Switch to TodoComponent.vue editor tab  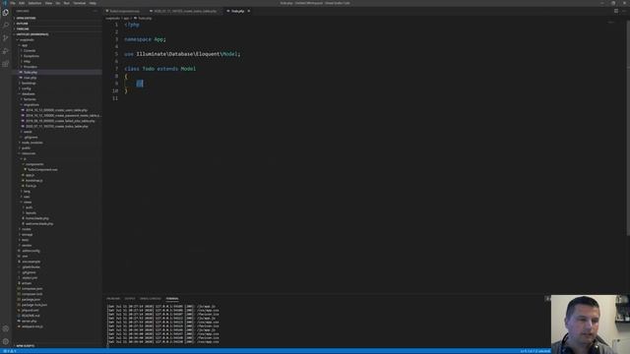coord(125,11)
